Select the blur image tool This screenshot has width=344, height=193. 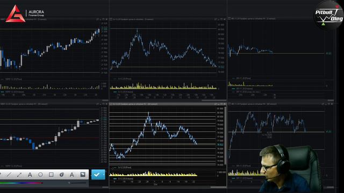pyautogui.click(x=83, y=174)
